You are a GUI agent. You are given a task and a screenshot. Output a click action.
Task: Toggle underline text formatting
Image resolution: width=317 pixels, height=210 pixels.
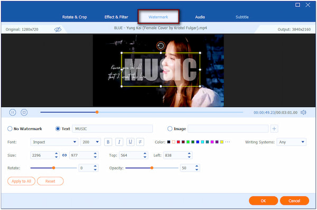(130, 142)
